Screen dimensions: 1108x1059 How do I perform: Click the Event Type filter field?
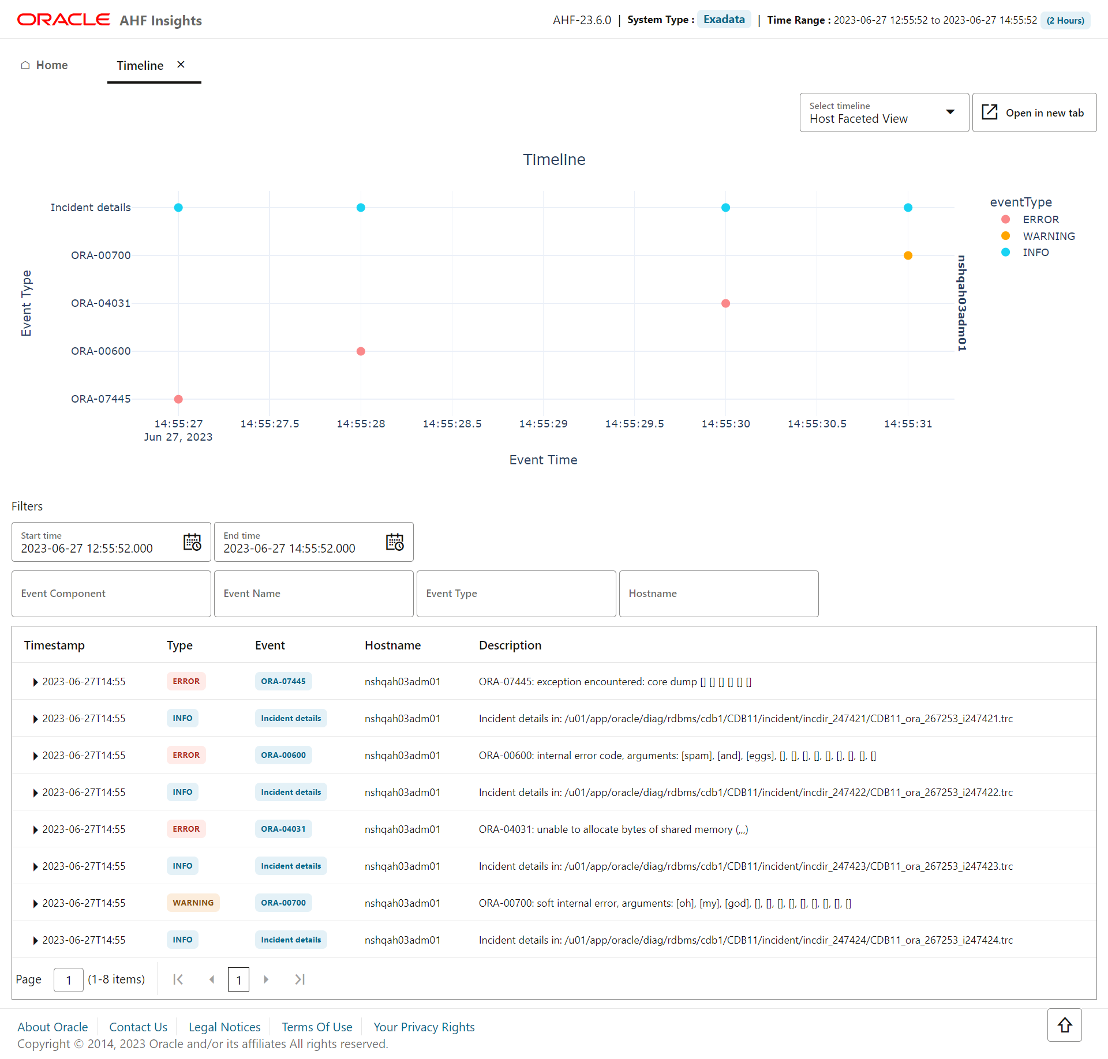[x=516, y=594]
